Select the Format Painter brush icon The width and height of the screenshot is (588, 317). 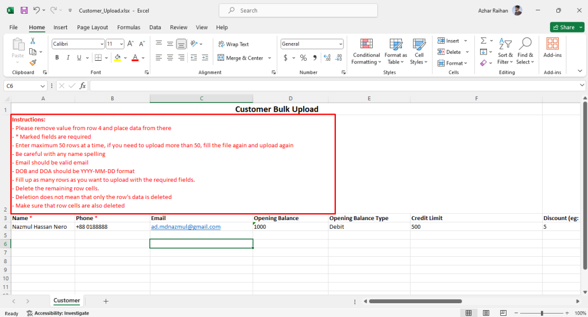point(33,62)
